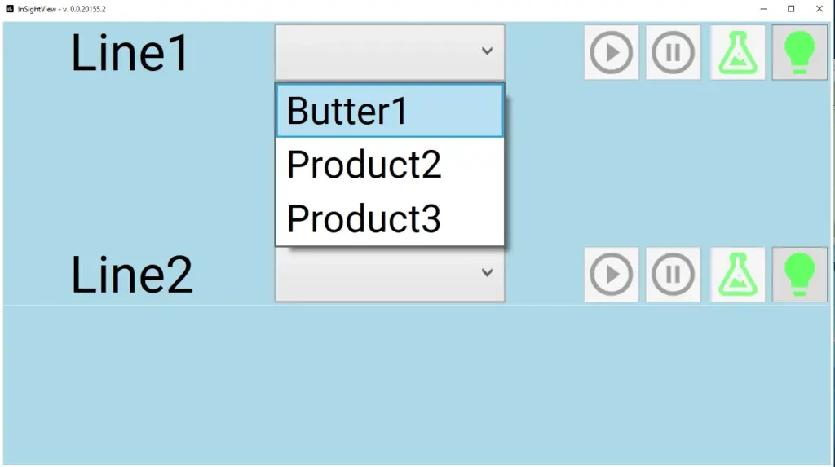This screenshot has width=835, height=467.
Task: Click the Line2 label text
Action: 131,275
